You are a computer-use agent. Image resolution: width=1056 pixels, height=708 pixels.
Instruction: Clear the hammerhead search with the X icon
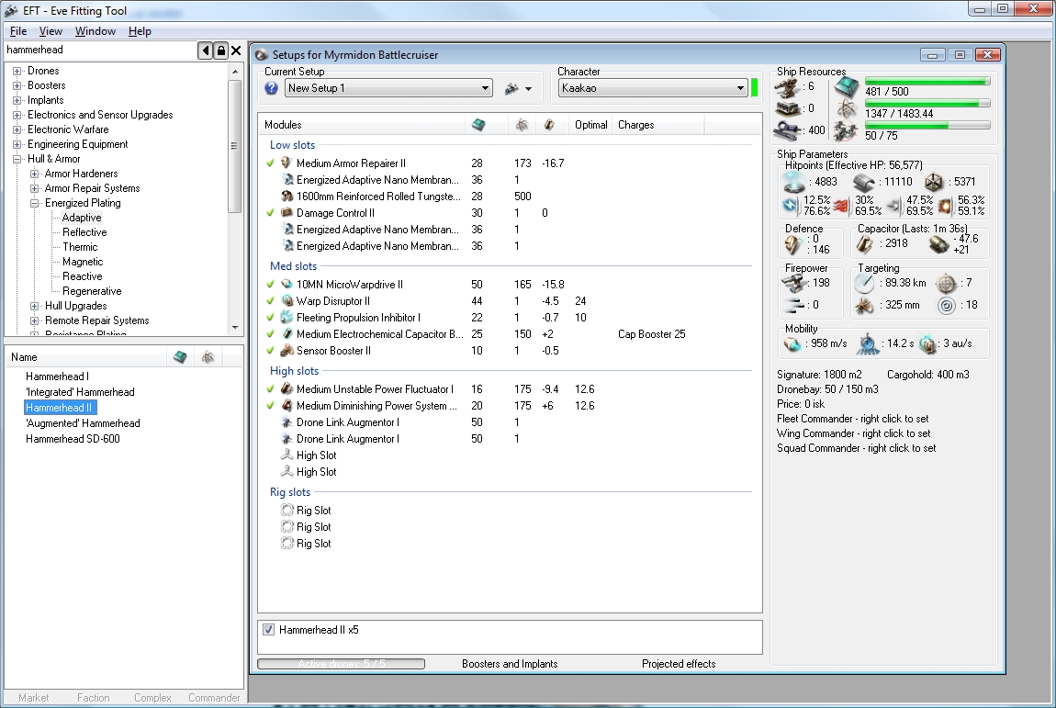coord(236,51)
